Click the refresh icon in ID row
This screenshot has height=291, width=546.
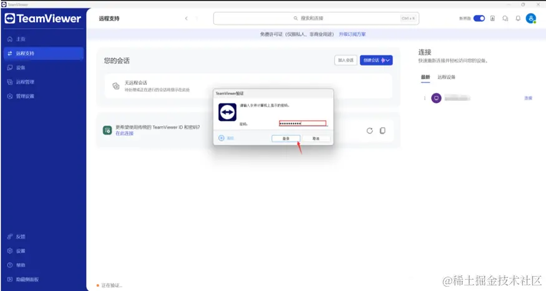coord(370,131)
